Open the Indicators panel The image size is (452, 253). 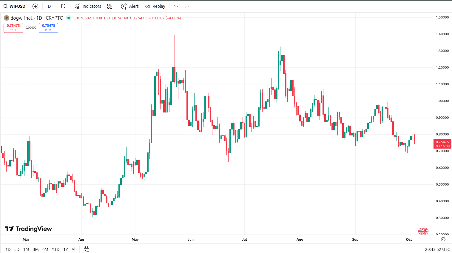tap(88, 6)
